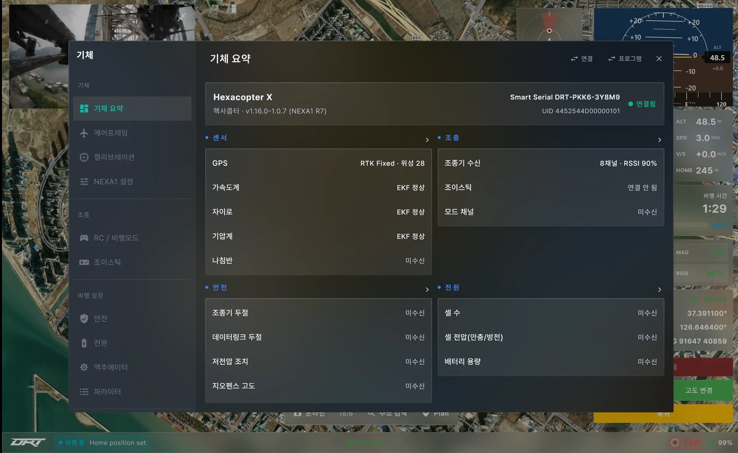Click the 연결됨 connection status indicator
This screenshot has height=453, width=738.
tap(642, 104)
